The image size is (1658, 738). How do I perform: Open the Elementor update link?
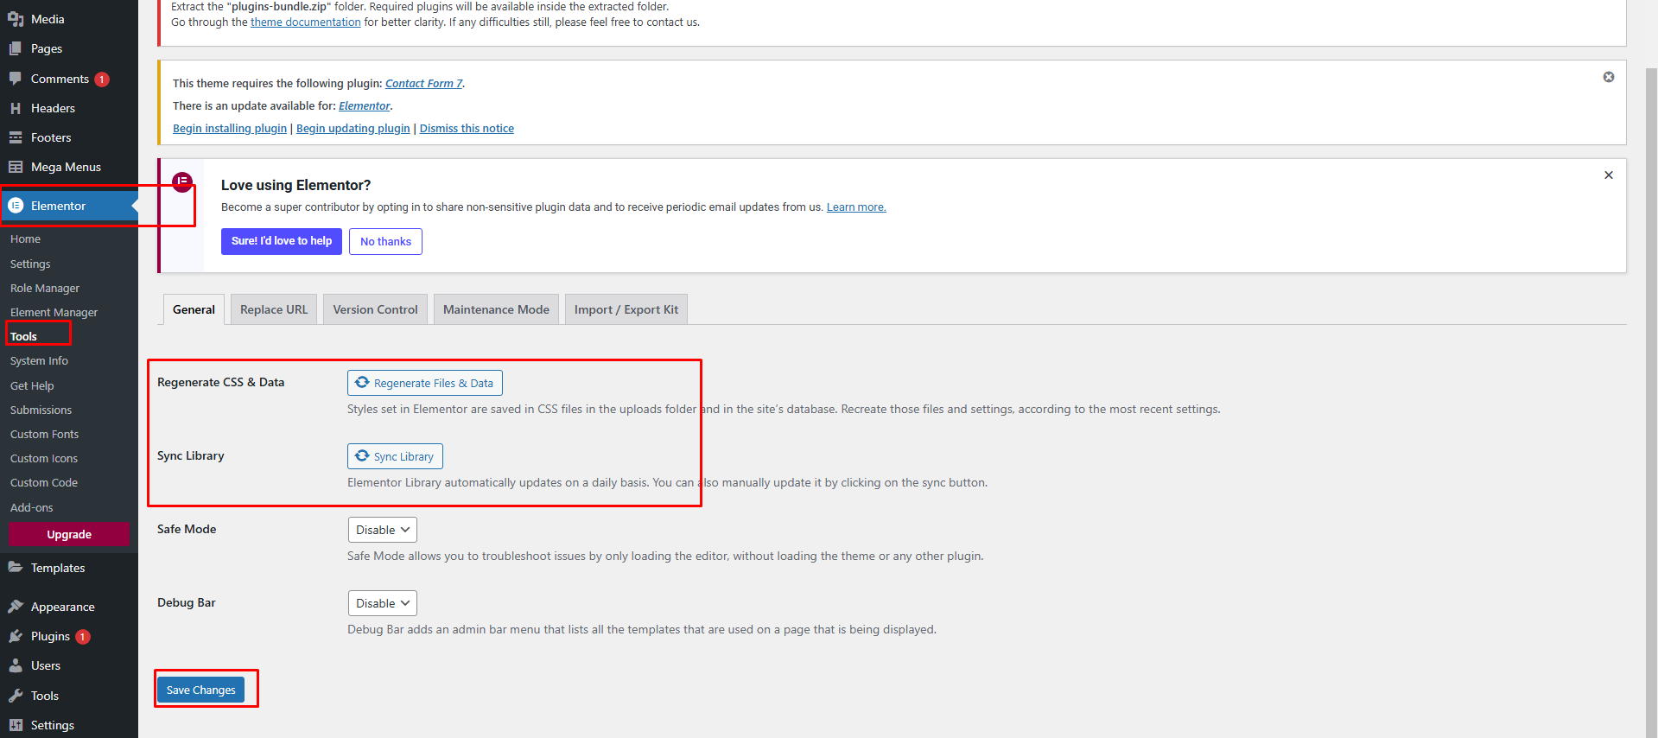click(x=365, y=106)
